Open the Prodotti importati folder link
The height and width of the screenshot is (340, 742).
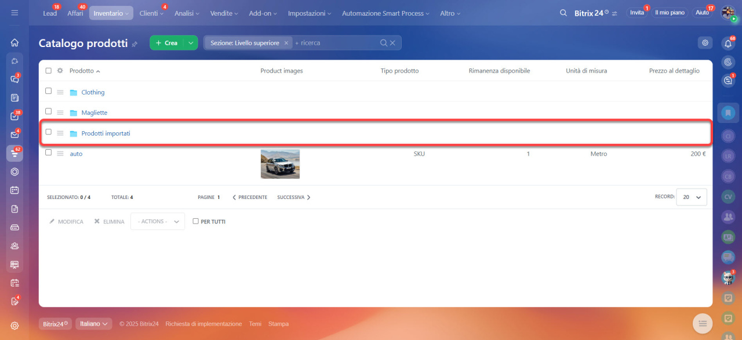[106, 133]
